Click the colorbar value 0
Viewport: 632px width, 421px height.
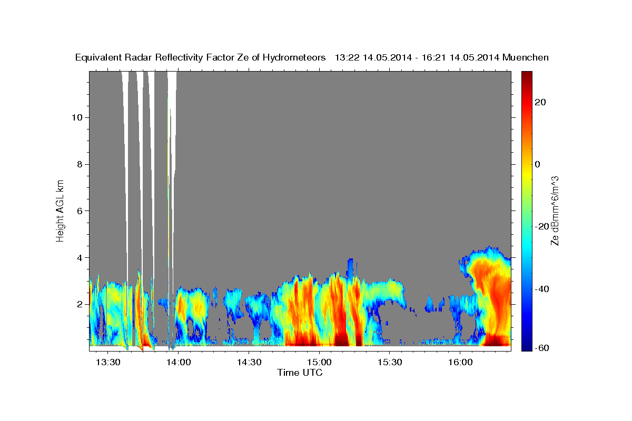point(537,164)
